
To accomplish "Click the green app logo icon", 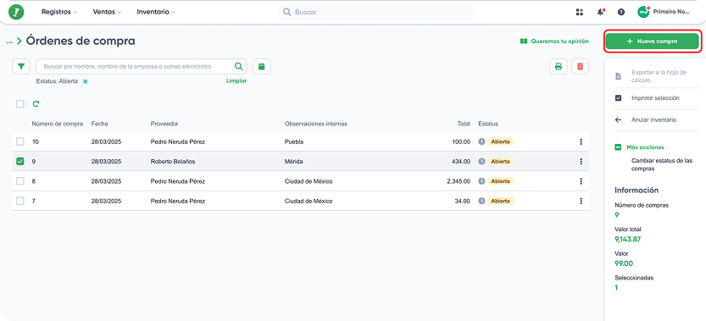I will coord(16,12).
